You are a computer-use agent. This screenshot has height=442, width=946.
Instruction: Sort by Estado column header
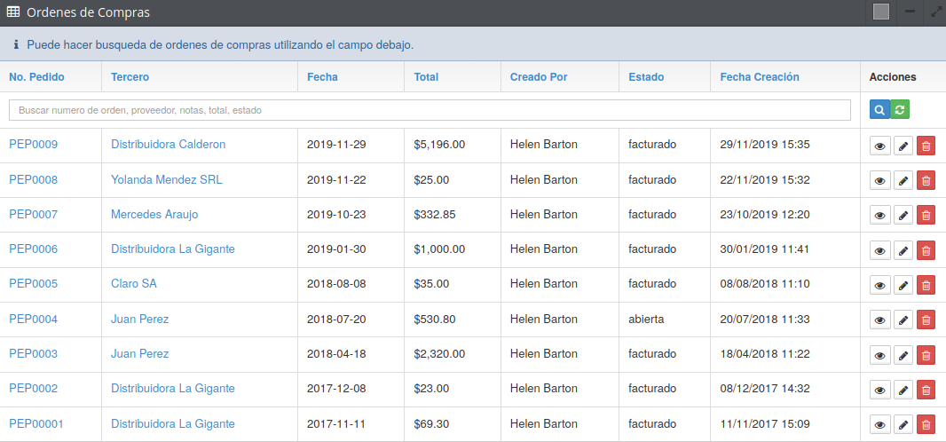[646, 77]
